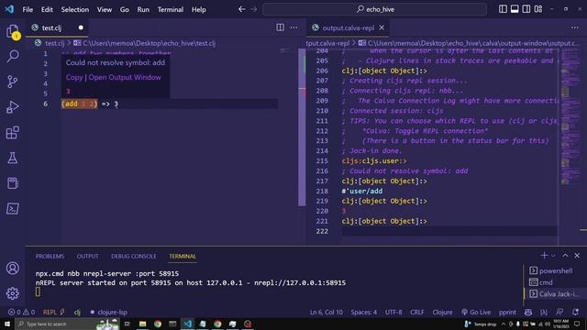
Task: Click Copy link in hover popup
Action: click(x=74, y=77)
